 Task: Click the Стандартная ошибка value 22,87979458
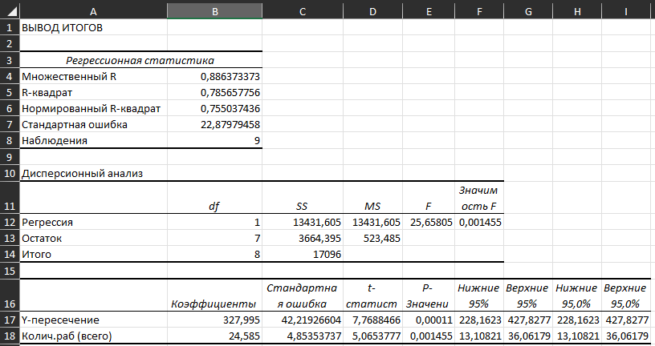click(x=214, y=124)
